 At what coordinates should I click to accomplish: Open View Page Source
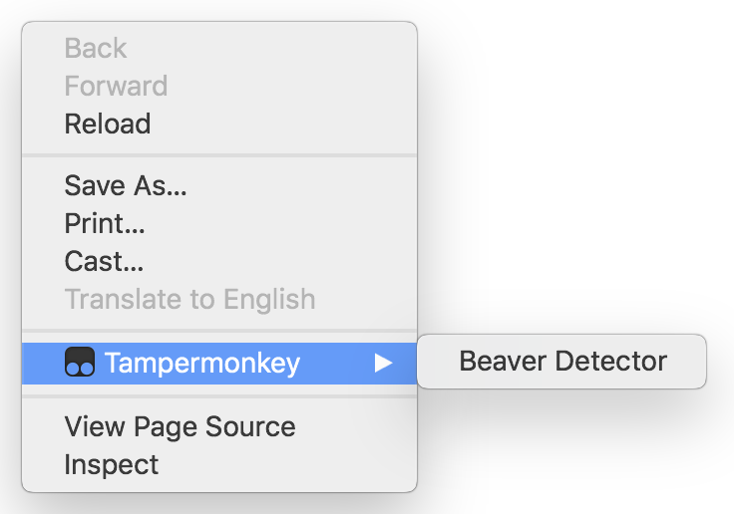coord(180,427)
